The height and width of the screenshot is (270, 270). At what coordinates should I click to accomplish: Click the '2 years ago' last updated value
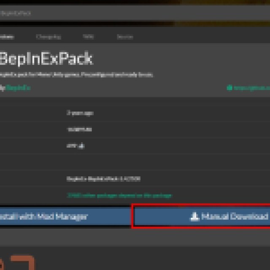click(80, 113)
